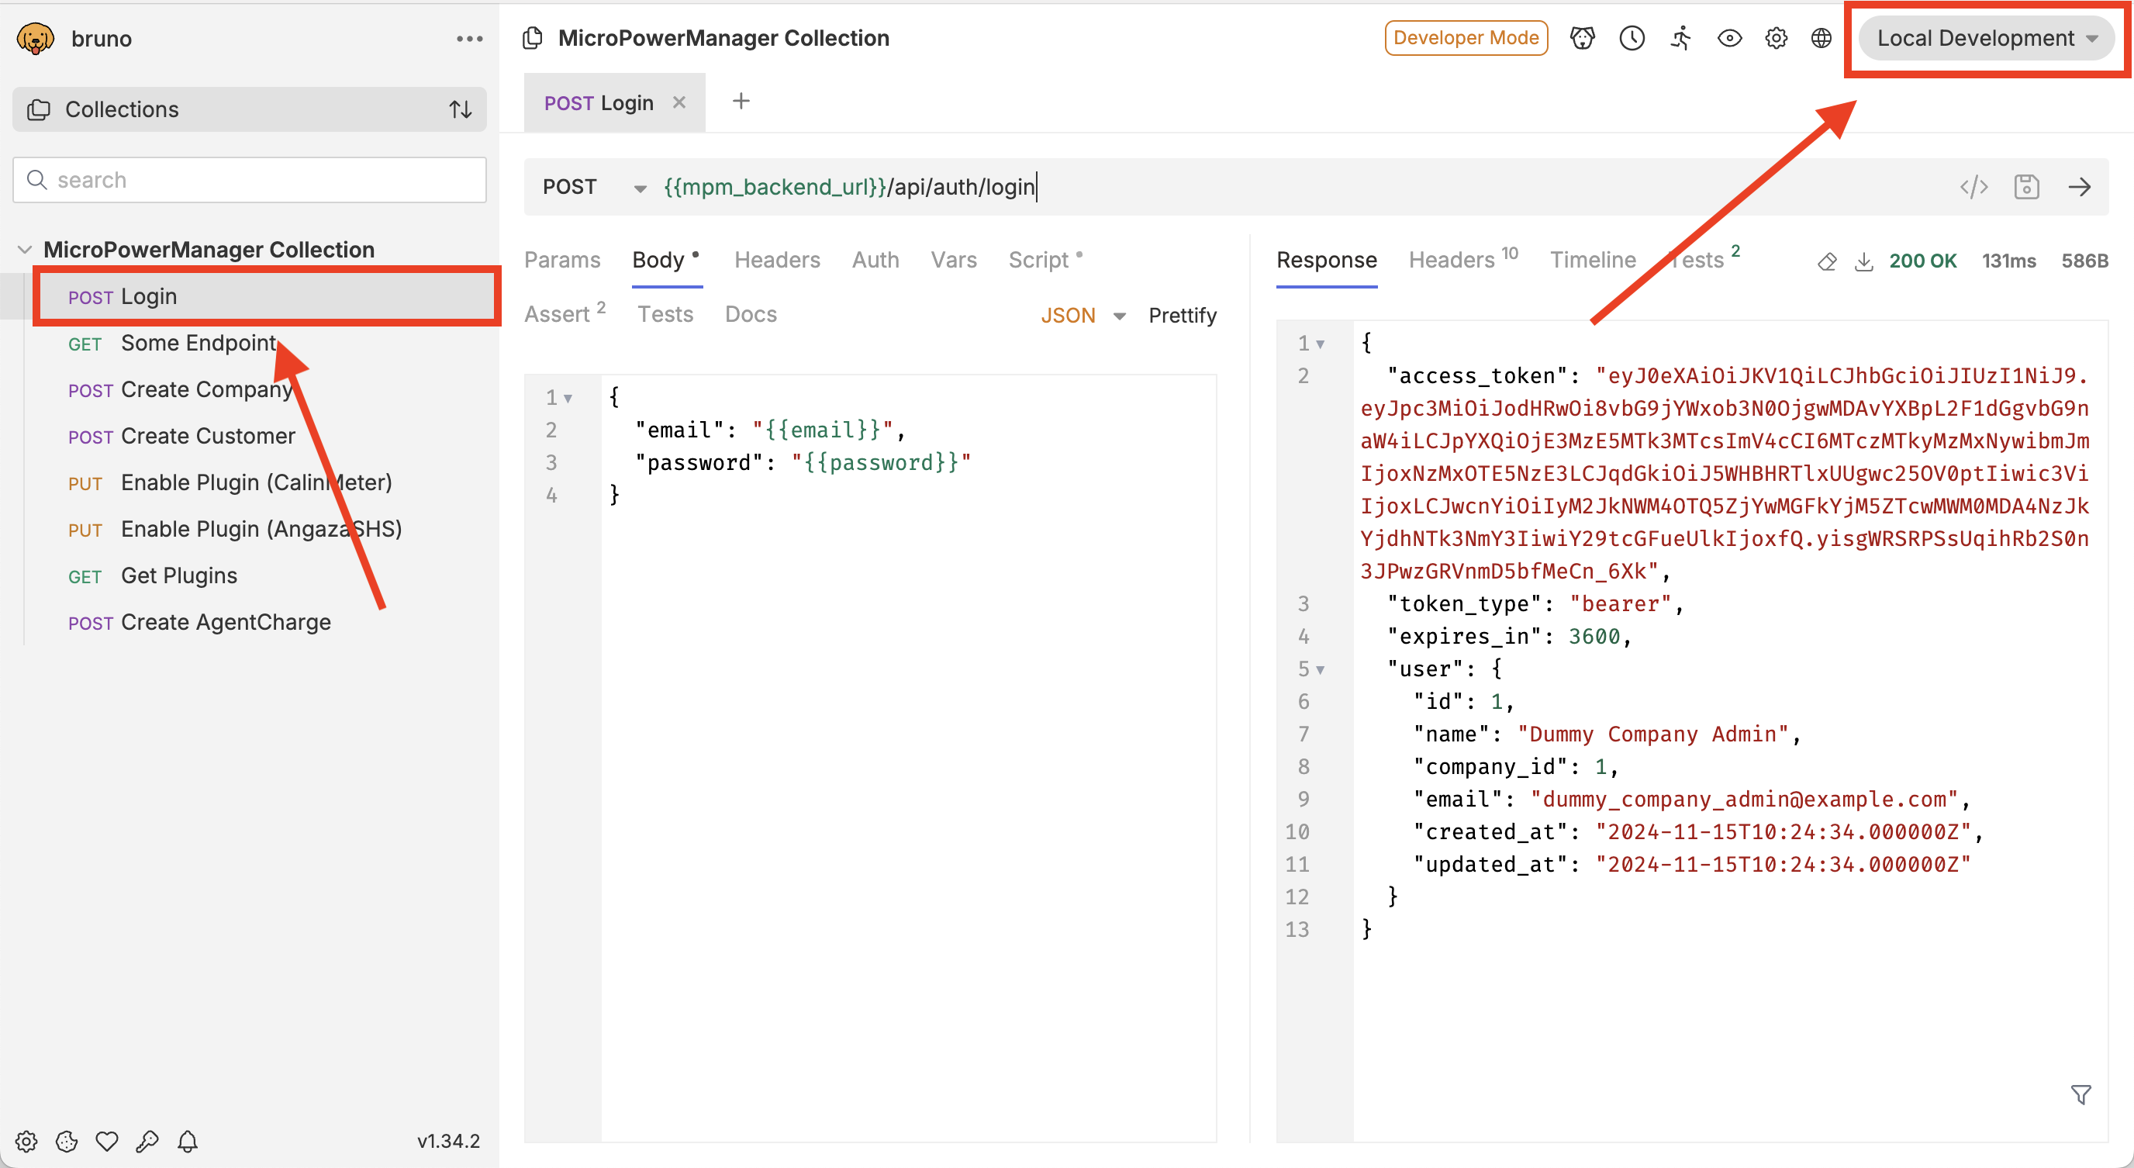Click the POST Login tab label
The height and width of the screenshot is (1168, 2134).
[x=598, y=102]
